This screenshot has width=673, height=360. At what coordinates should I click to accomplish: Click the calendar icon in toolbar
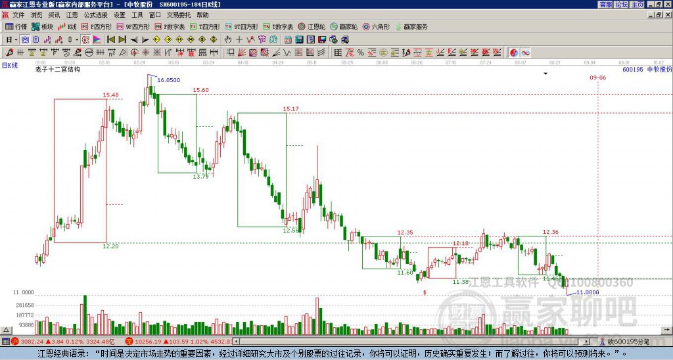pos(288,40)
